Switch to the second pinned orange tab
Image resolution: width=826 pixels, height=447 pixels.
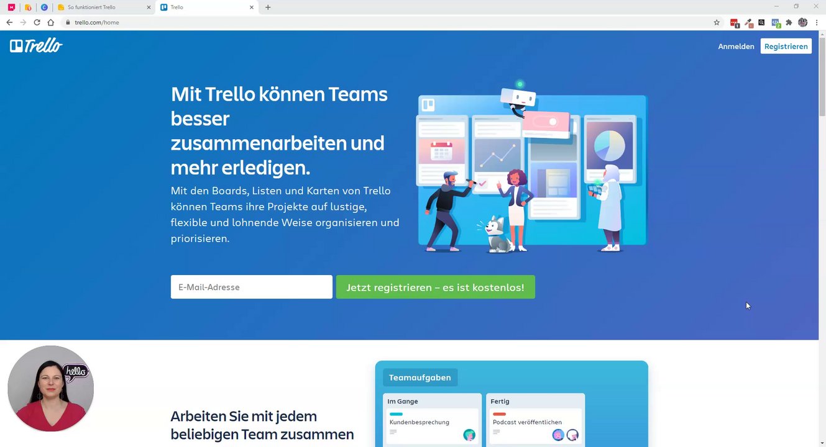coord(28,7)
